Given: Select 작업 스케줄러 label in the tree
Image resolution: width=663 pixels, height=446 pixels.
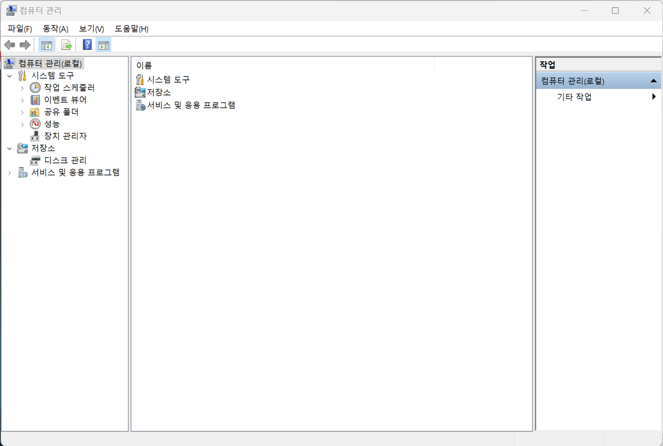Looking at the screenshot, I should click(x=69, y=88).
